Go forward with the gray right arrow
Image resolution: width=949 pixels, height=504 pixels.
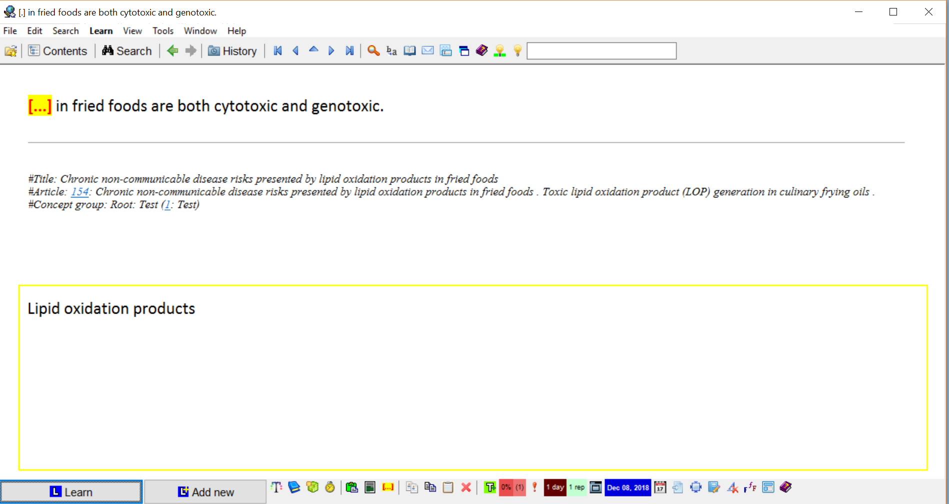pos(190,50)
